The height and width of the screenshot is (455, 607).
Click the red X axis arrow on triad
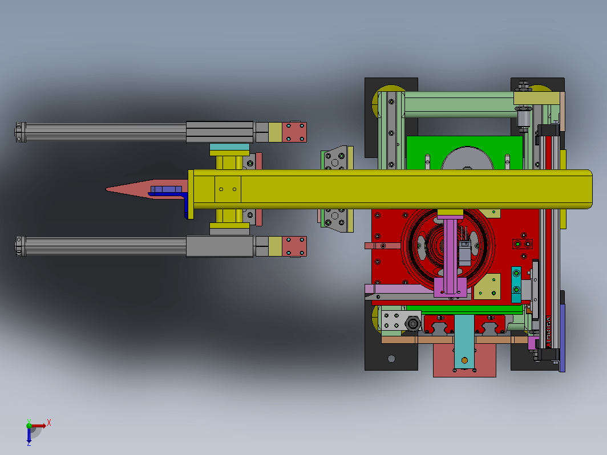(x=39, y=425)
